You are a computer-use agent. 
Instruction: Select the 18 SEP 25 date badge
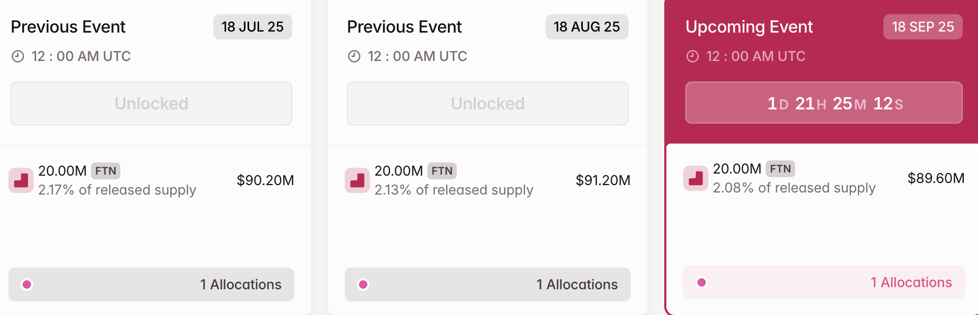pyautogui.click(x=923, y=27)
